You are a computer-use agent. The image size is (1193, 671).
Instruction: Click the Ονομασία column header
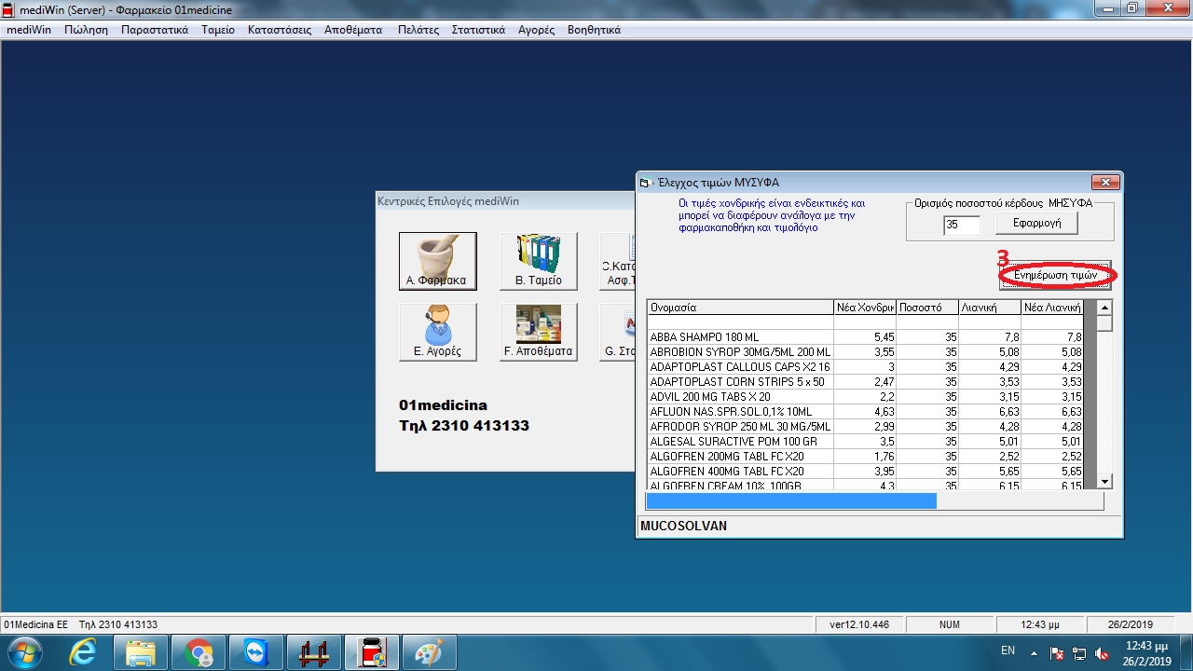740,308
